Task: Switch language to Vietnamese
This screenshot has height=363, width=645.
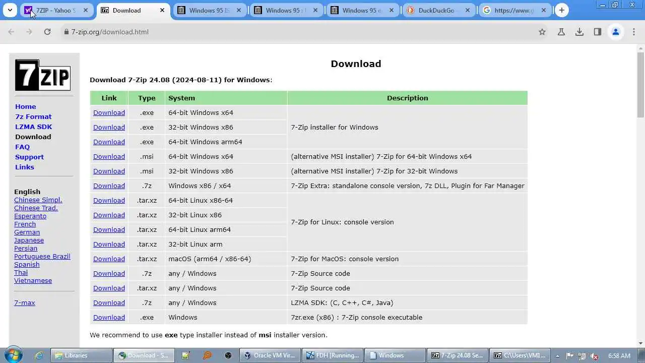Action: point(33,280)
